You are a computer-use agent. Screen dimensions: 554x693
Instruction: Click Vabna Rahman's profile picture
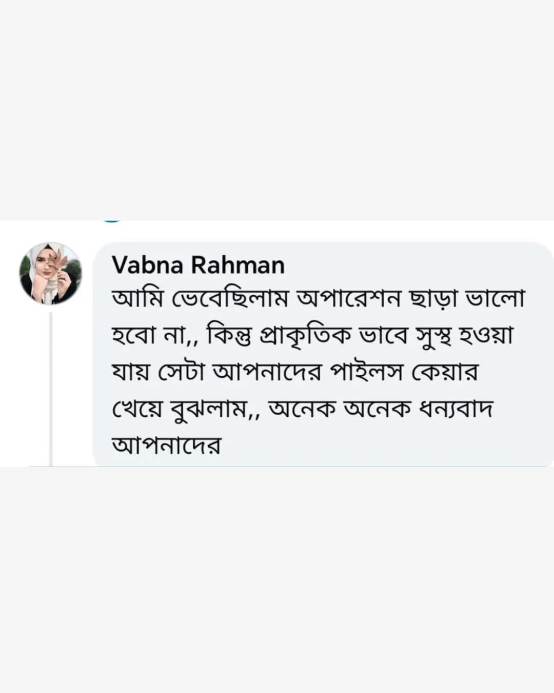50,273
